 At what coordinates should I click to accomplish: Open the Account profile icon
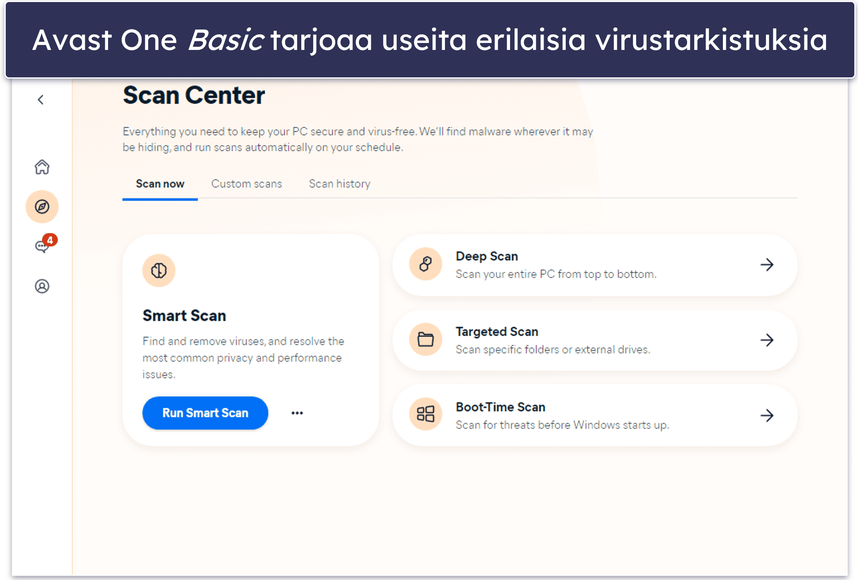42,286
